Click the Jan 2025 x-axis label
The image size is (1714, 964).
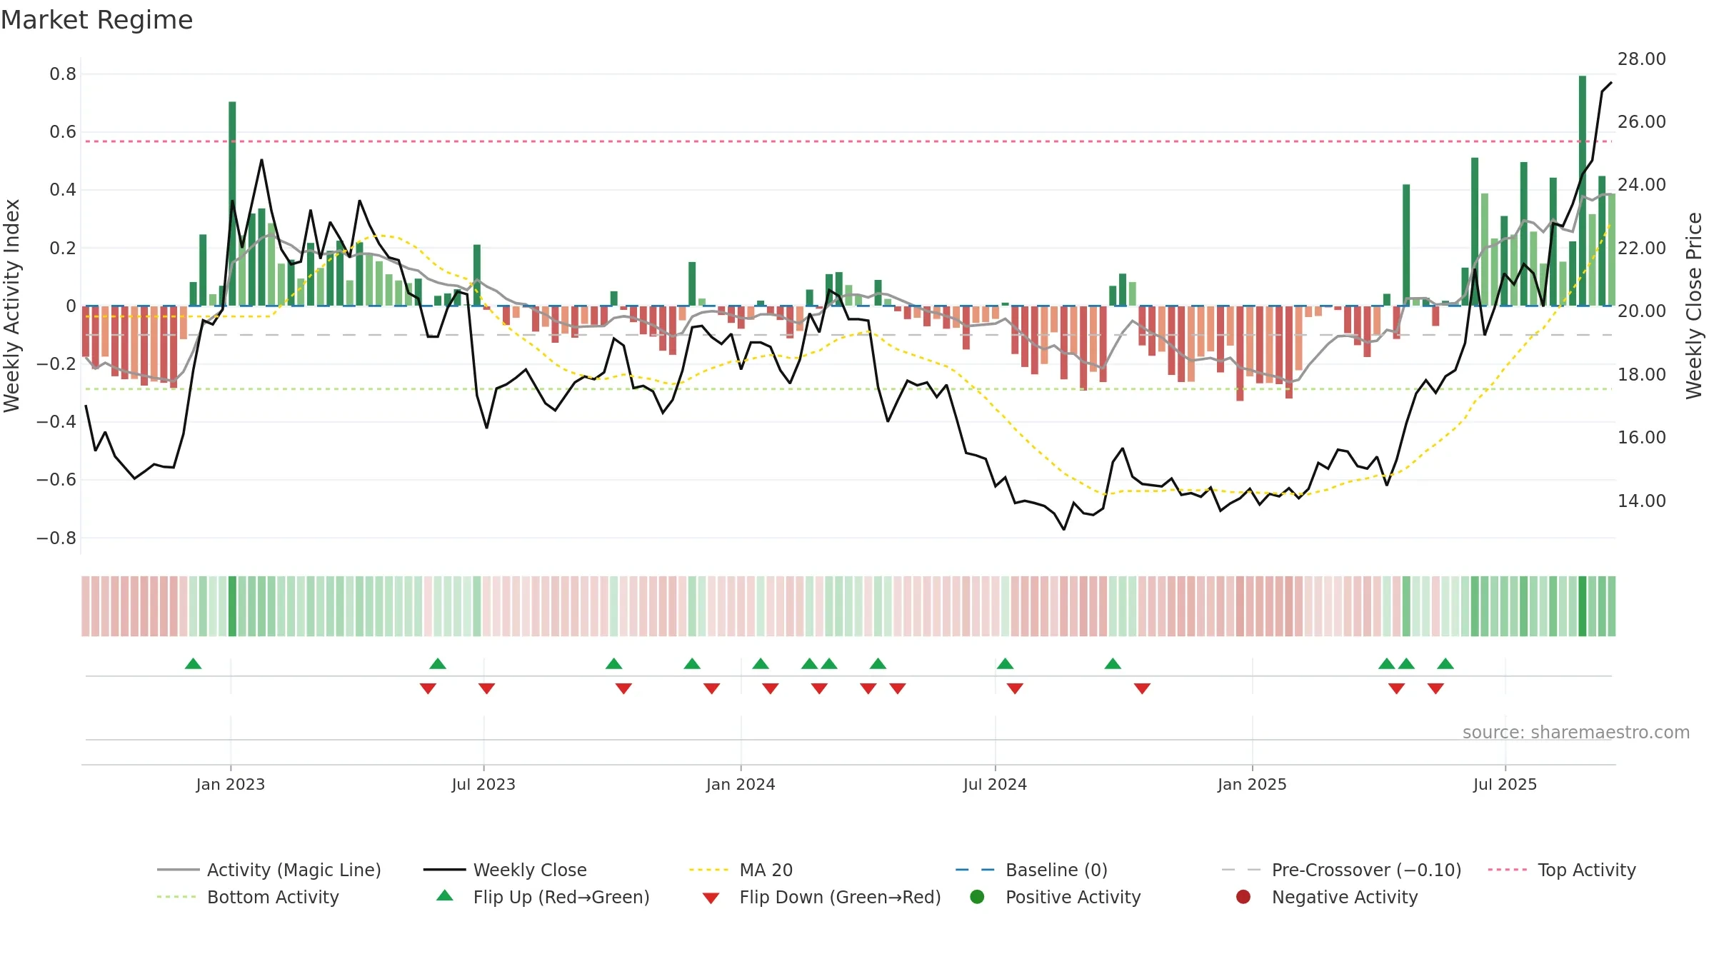[x=1252, y=784]
